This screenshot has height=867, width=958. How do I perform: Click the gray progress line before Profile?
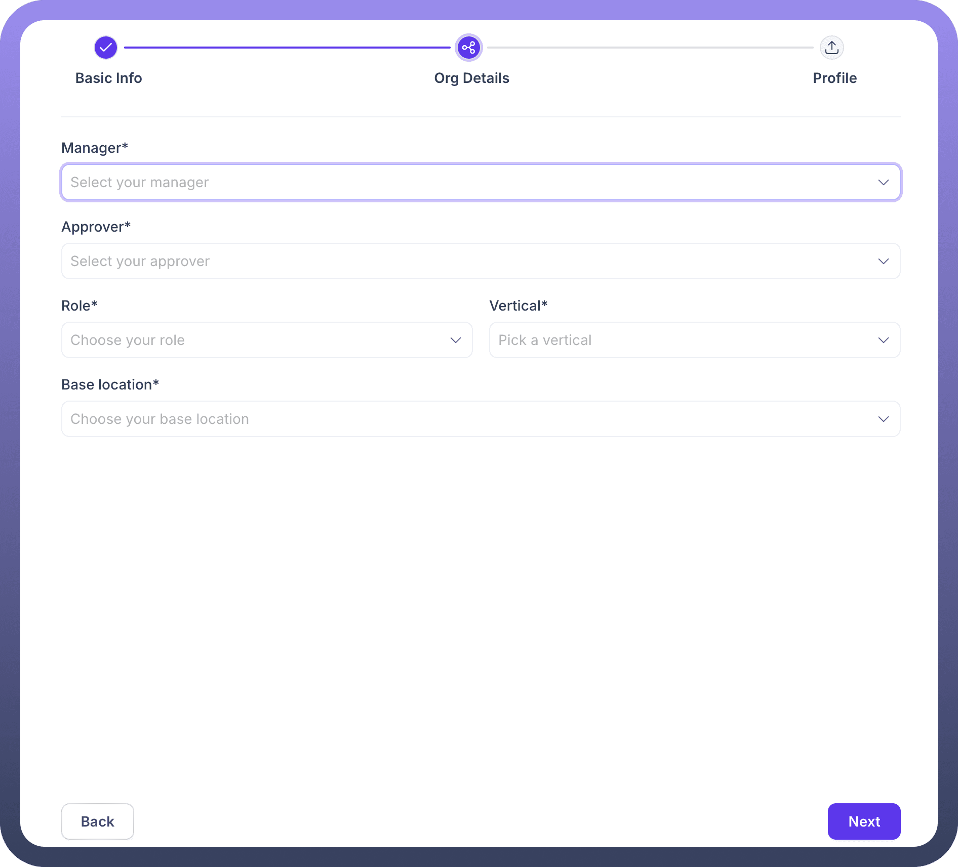[650, 48]
